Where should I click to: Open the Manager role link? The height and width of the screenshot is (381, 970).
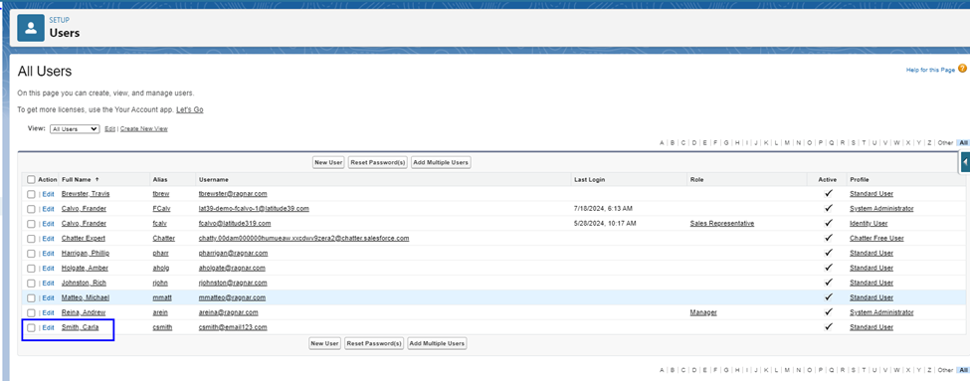coord(703,312)
